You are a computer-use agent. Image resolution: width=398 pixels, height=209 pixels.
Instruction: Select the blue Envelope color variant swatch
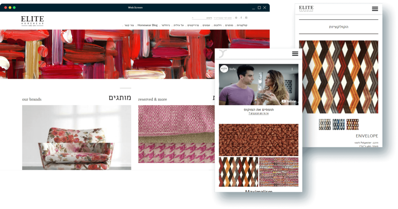339,124
